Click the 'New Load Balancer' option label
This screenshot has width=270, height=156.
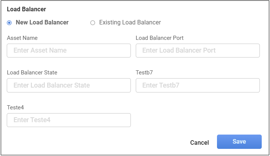(42, 23)
